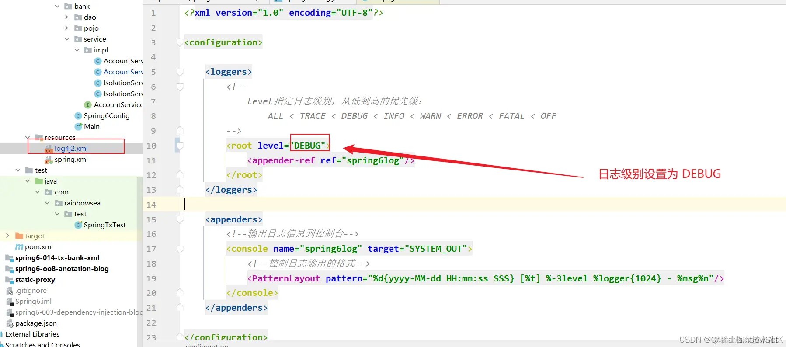The width and height of the screenshot is (786, 347).
Task: Collapse the rainbowsea package chevron
Action: (47, 203)
